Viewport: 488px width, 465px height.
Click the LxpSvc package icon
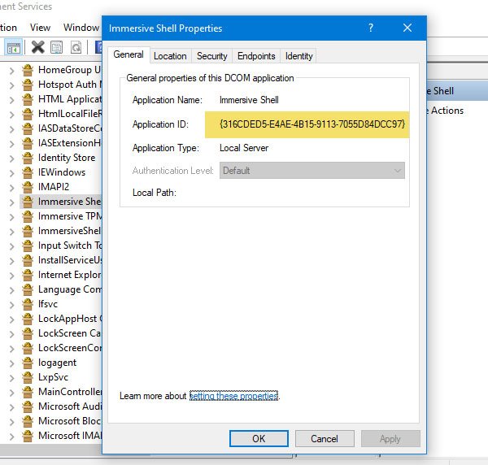coord(28,377)
